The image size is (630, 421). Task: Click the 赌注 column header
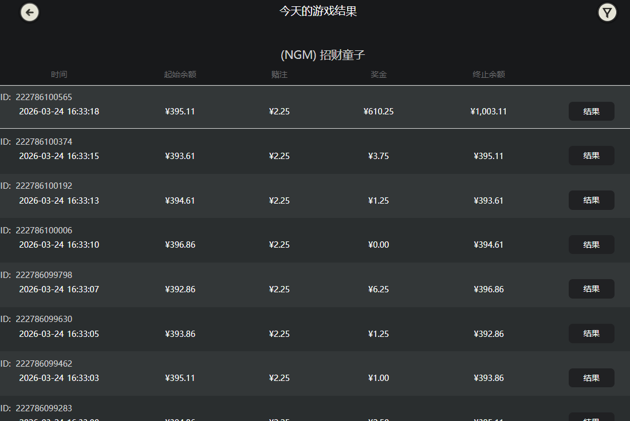click(x=279, y=74)
